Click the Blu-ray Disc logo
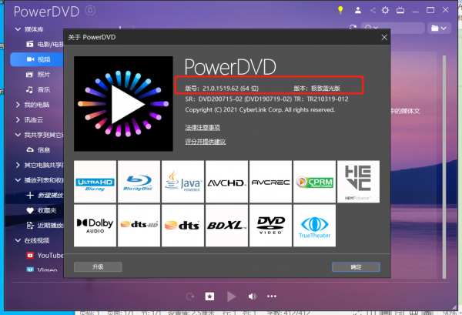 (x=139, y=182)
